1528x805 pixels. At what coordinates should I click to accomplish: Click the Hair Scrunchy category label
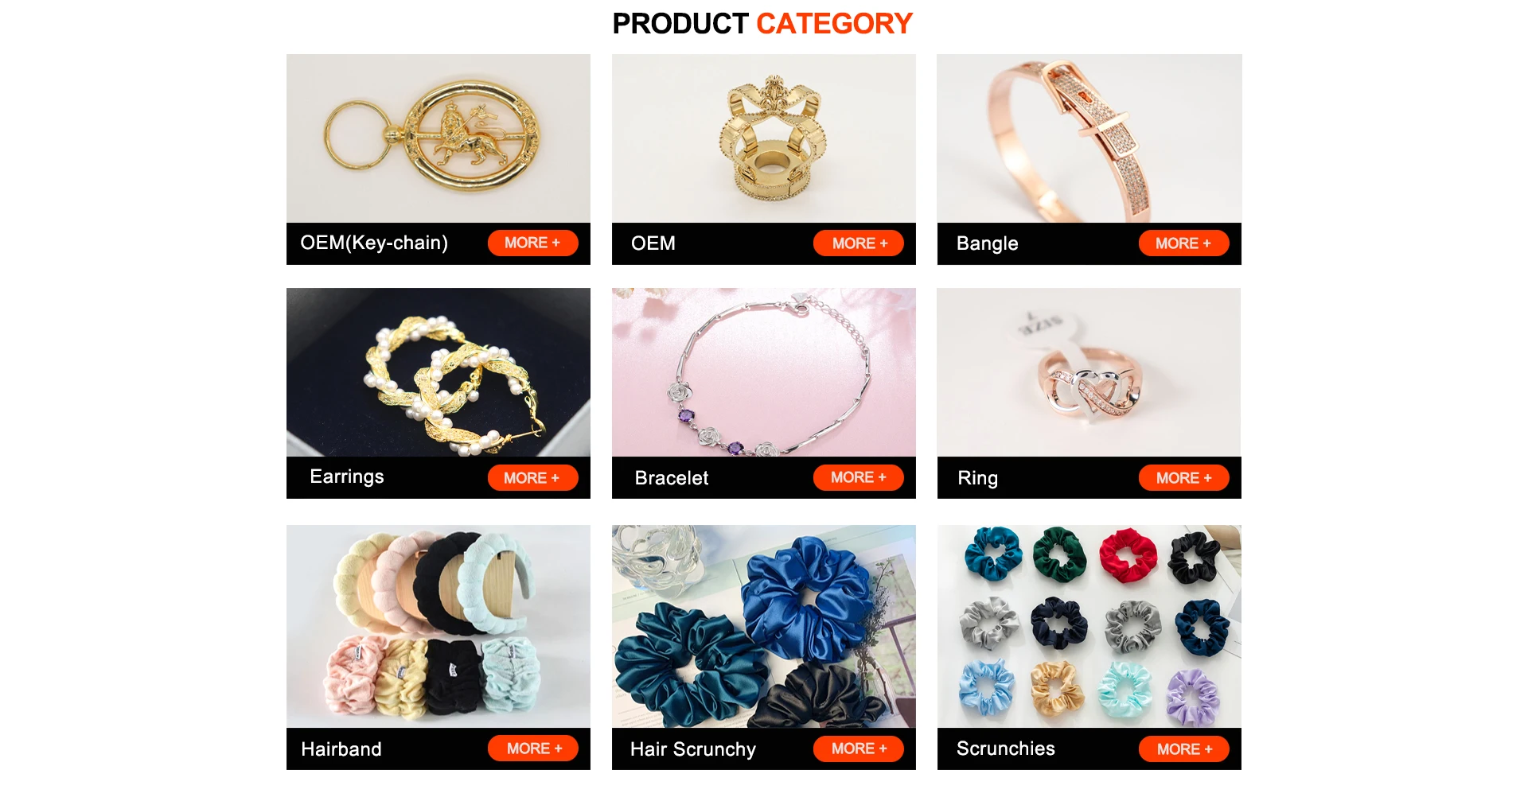click(693, 749)
